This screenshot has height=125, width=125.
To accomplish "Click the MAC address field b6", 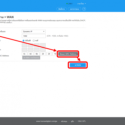I will click(31, 54).
